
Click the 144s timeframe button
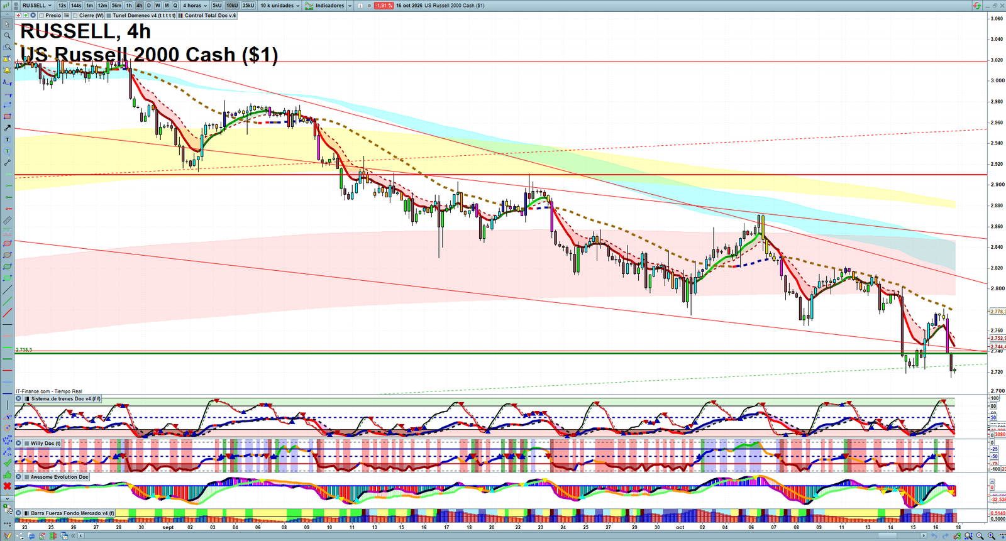[x=76, y=6]
